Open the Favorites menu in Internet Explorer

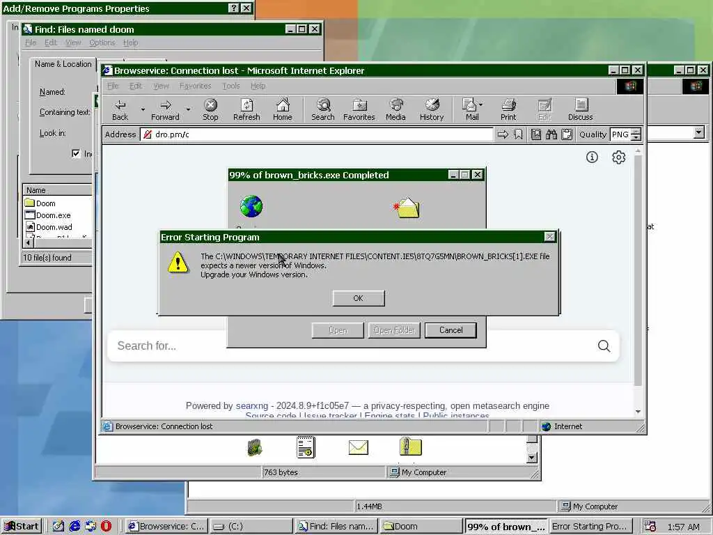195,86
